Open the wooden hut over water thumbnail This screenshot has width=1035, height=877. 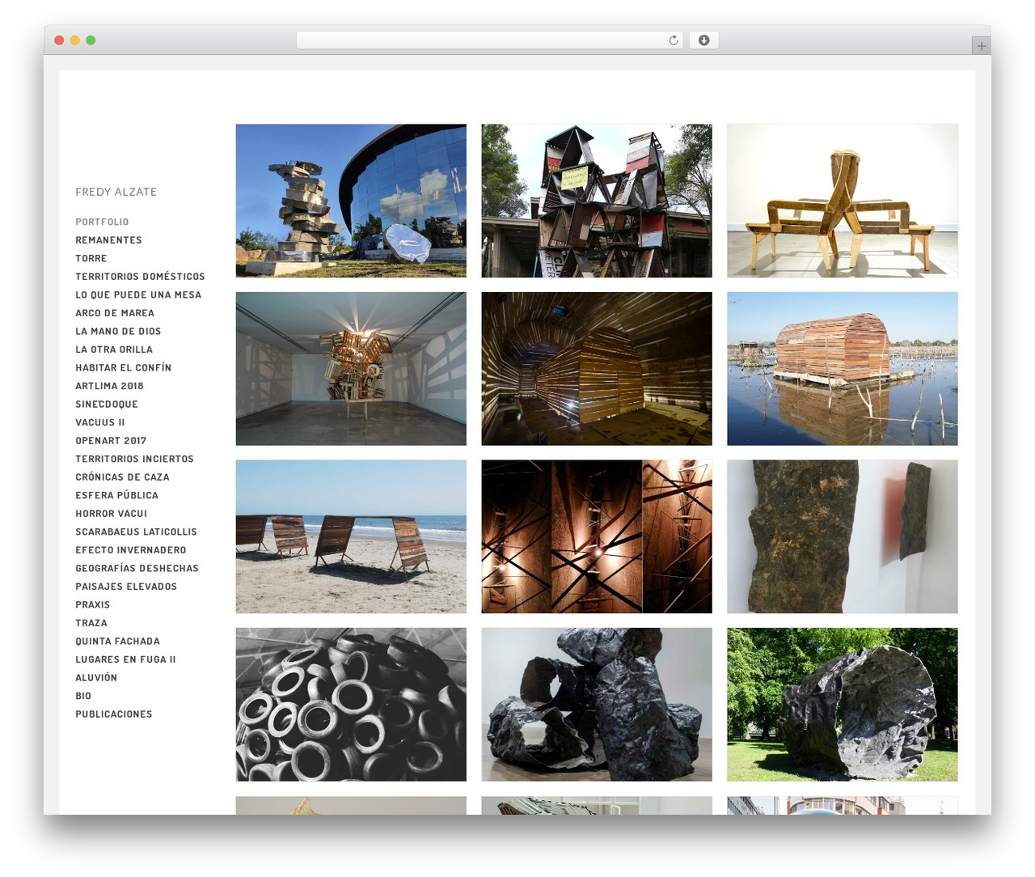click(843, 369)
